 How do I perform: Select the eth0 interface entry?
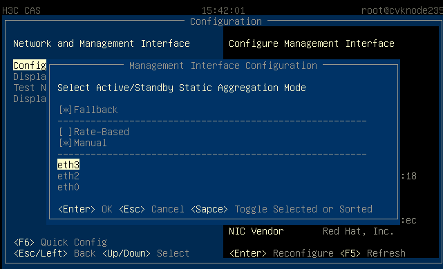point(68,187)
